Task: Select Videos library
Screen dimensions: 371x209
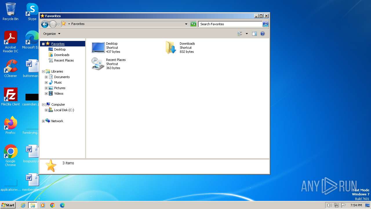Action: pos(59,93)
